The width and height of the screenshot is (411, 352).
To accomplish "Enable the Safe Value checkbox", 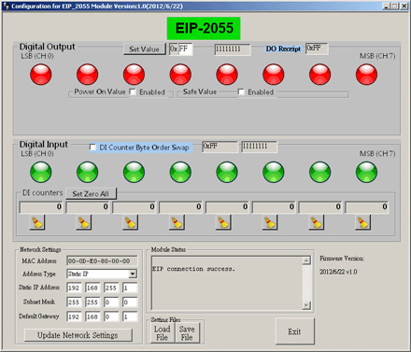I will (x=241, y=92).
